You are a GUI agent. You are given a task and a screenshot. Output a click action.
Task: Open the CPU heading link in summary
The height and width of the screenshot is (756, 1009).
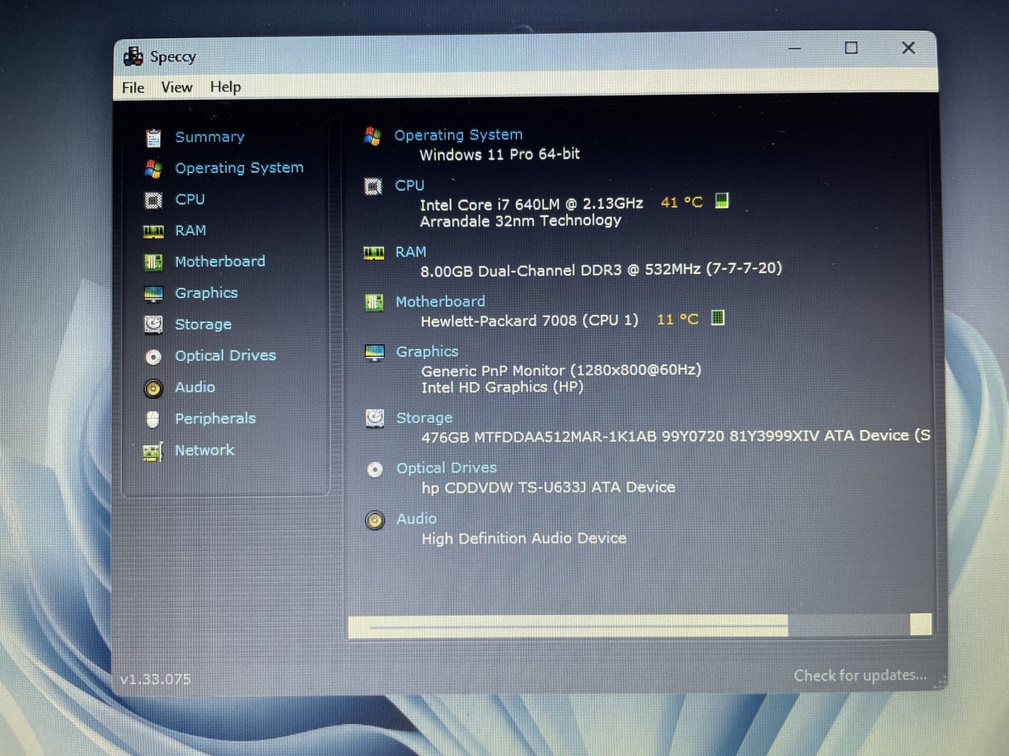point(410,185)
